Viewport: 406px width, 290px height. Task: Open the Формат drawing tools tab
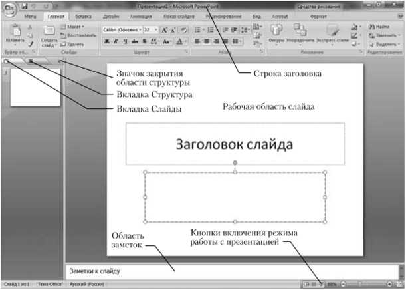[318, 17]
